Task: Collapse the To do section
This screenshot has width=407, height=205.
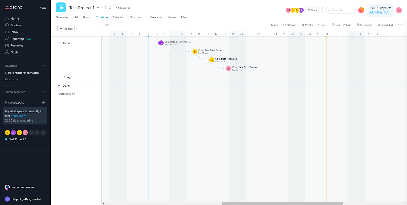Action: 59,43
